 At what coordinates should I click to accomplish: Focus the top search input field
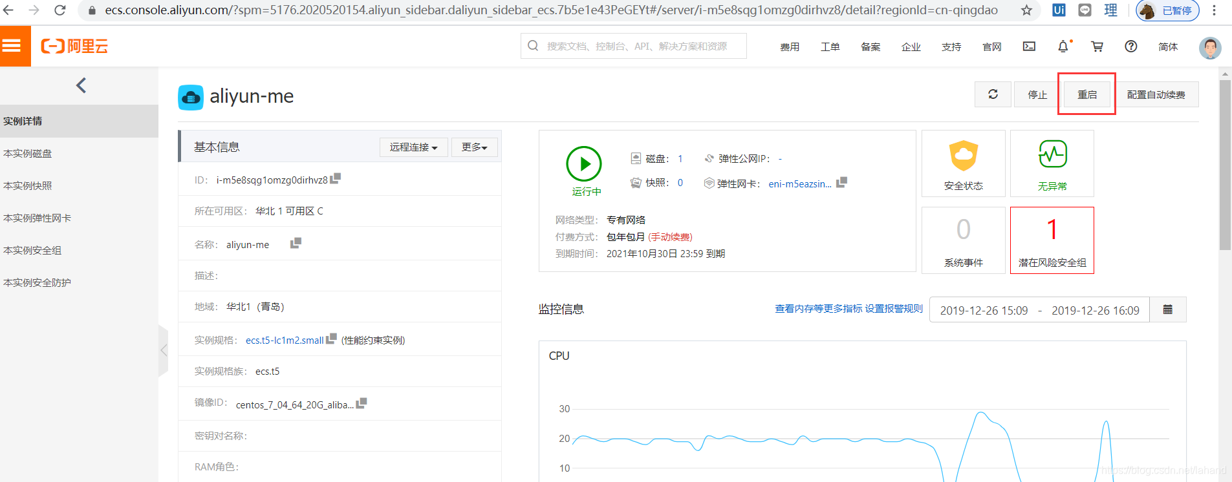634,46
